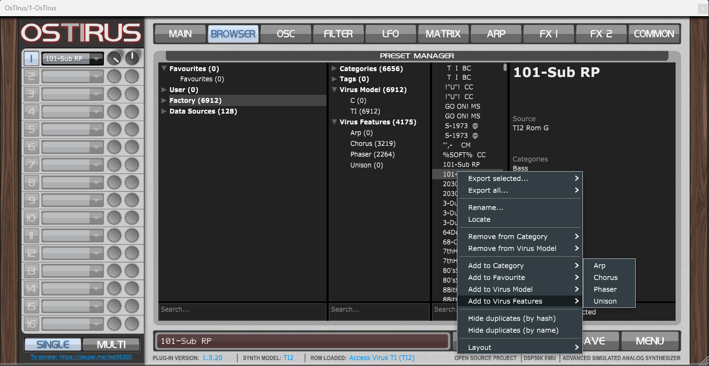Choose Hide duplicates (by name)
The image size is (709, 366).
click(x=519, y=330)
